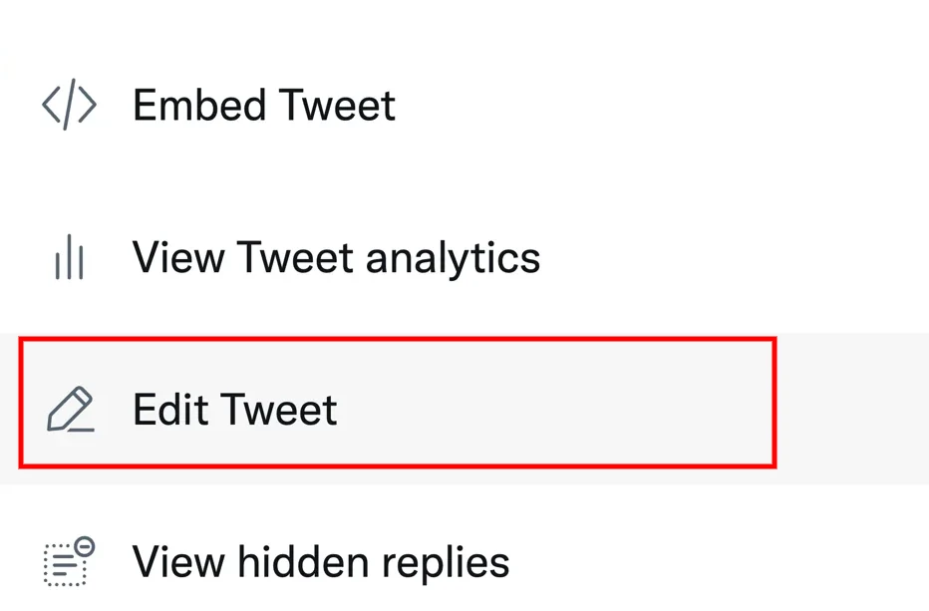Click the "View hidden replies" text

(x=321, y=562)
